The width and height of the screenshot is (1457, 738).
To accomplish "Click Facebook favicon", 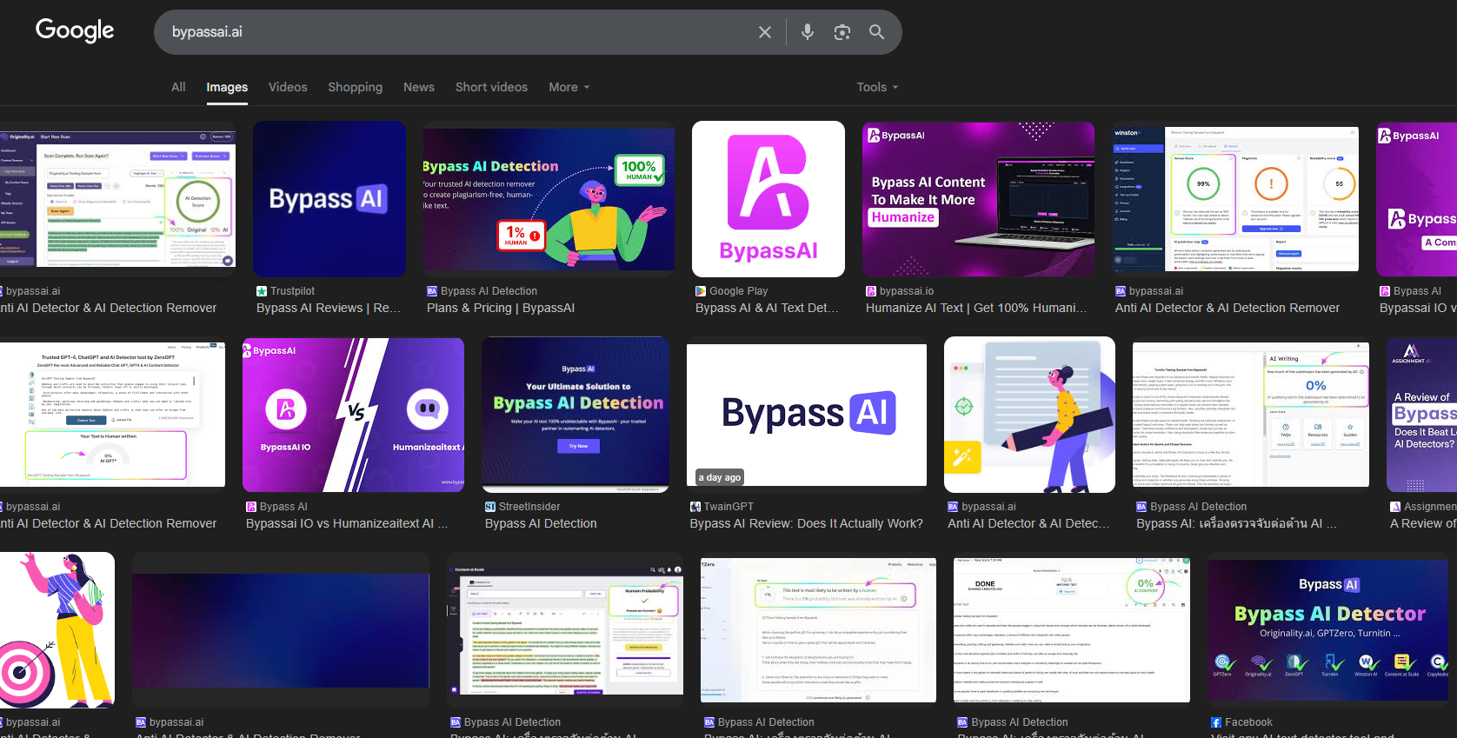I will 1216,722.
